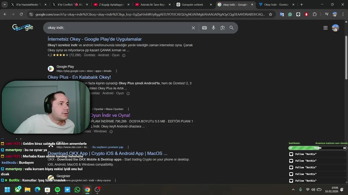Open a new tab with plus button
This screenshot has height=195, width=348.
pyautogui.click(x=302, y=5)
